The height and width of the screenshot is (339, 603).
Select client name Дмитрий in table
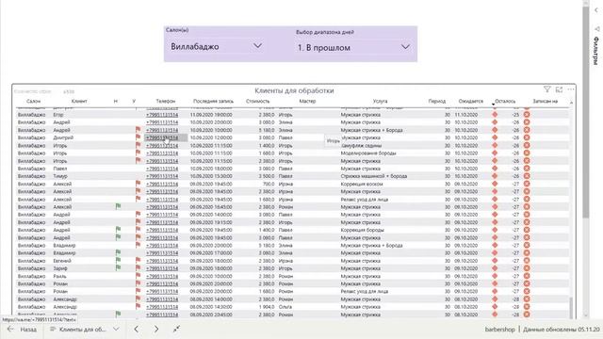click(63, 137)
